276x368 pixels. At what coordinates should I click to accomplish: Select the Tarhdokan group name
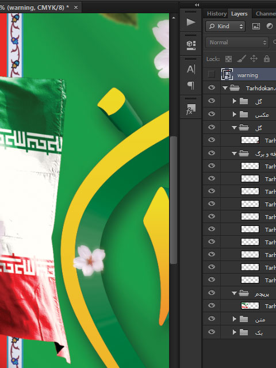point(260,88)
